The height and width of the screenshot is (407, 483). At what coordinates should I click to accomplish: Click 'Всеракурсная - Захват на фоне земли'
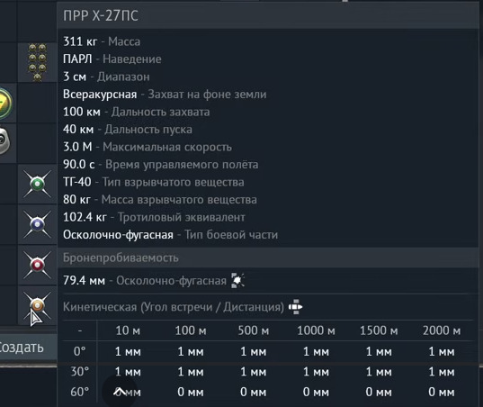pyautogui.click(x=165, y=94)
